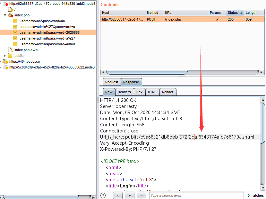This screenshot has height=199, width=266.
Task: Click the file icon beside the "/" entry
Action: click(x=11, y=9)
